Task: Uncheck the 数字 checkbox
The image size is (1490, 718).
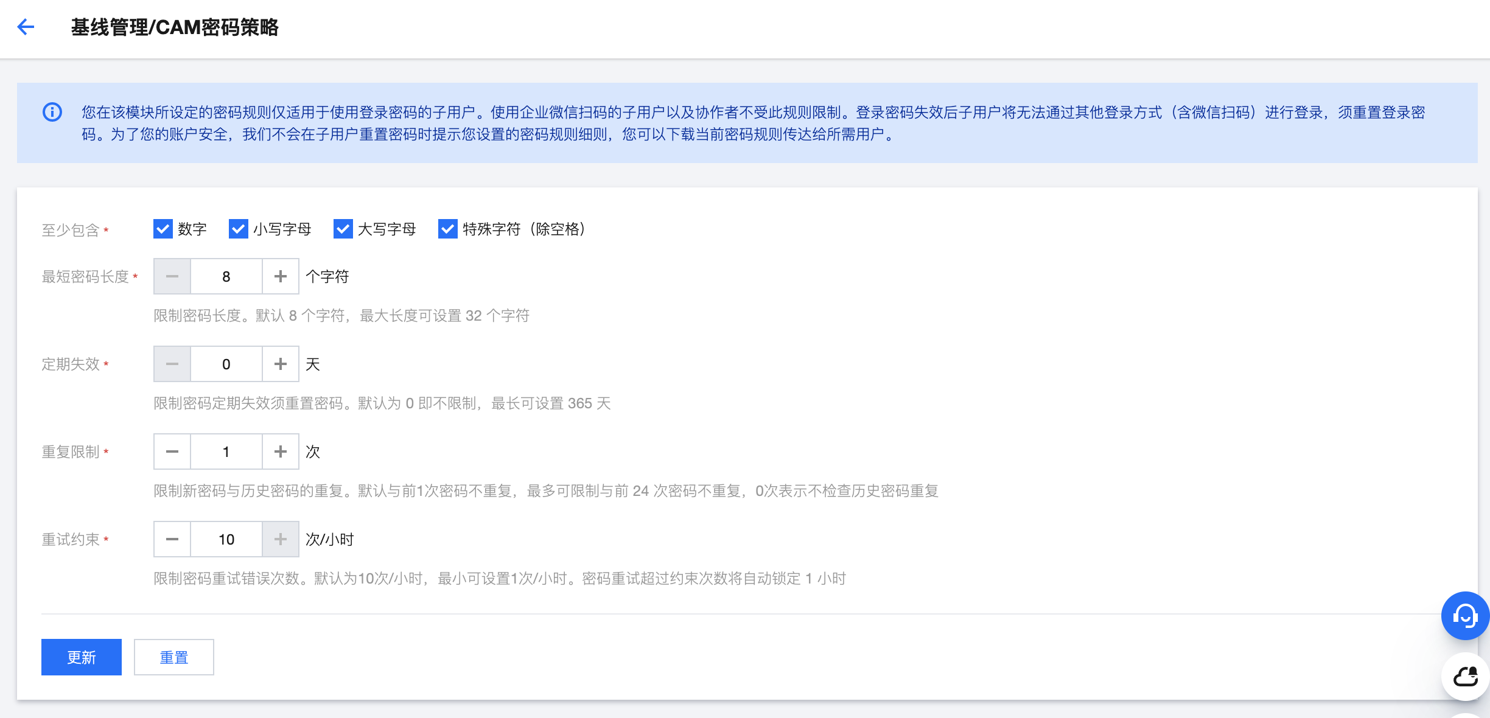Action: [x=163, y=229]
